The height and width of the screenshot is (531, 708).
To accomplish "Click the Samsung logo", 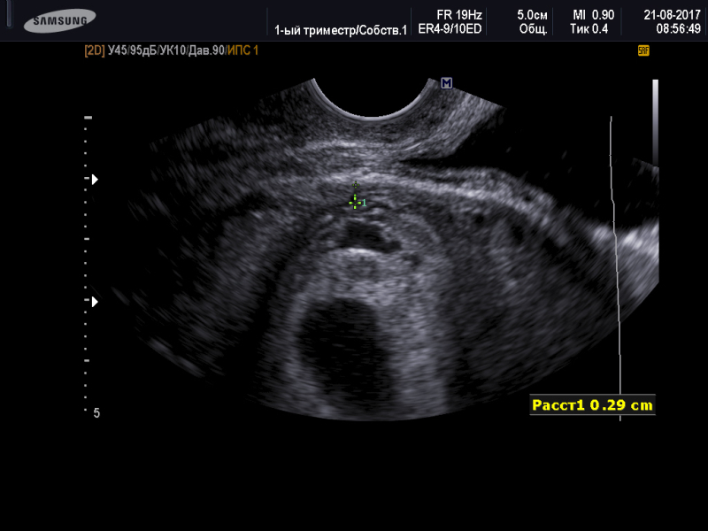I will point(59,20).
